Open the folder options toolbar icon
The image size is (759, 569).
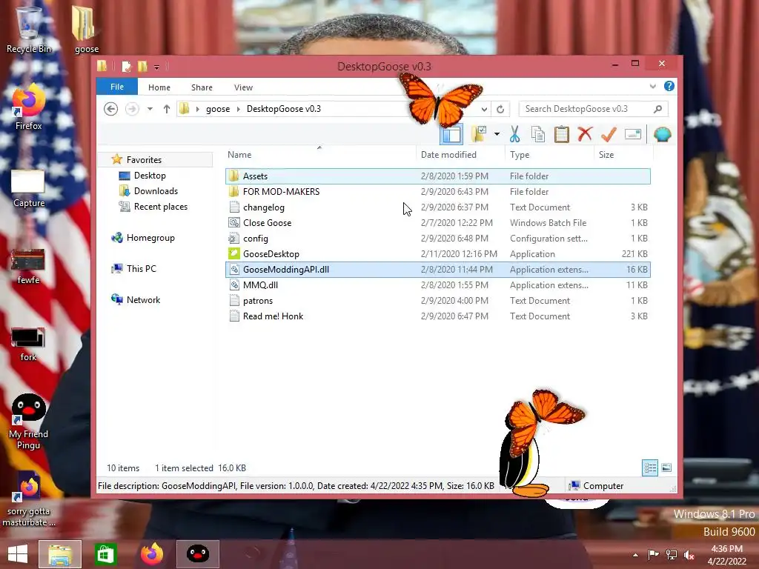(x=479, y=134)
